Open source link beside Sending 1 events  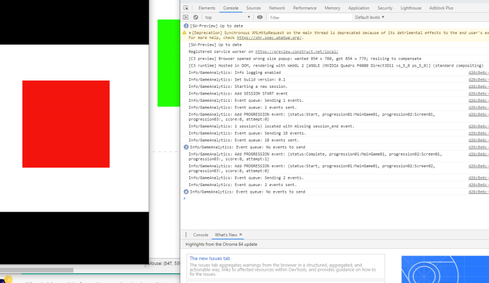[479, 101]
